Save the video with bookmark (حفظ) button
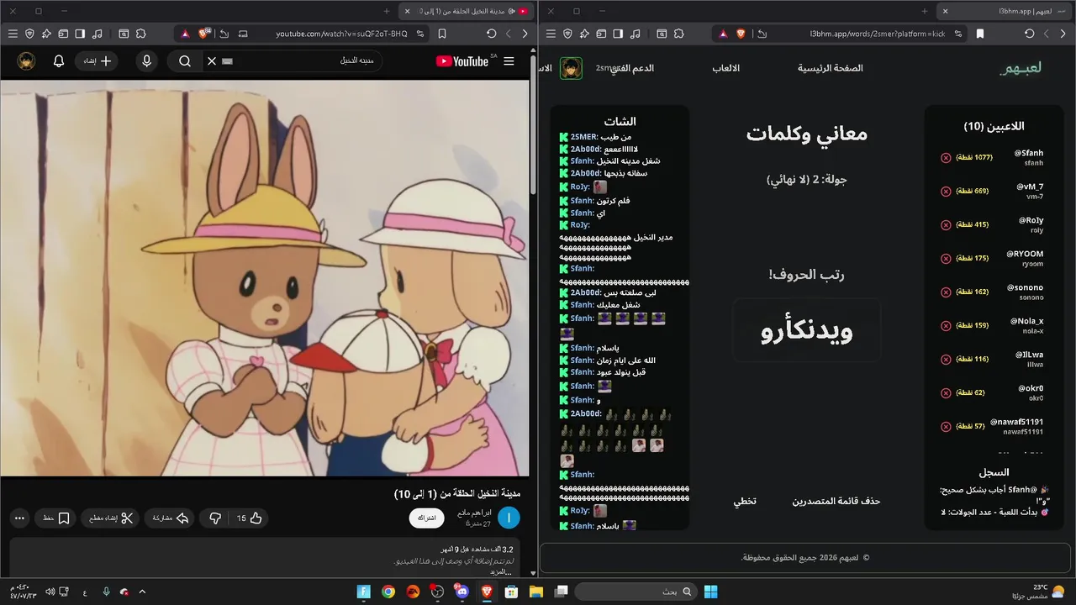 click(56, 518)
